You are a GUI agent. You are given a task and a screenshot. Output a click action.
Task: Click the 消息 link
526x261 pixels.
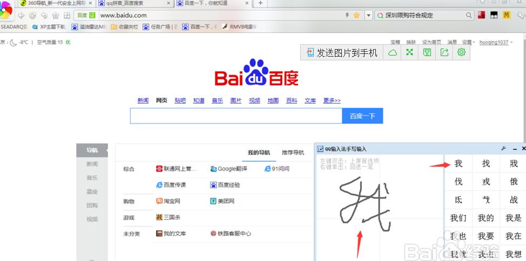click(452, 42)
